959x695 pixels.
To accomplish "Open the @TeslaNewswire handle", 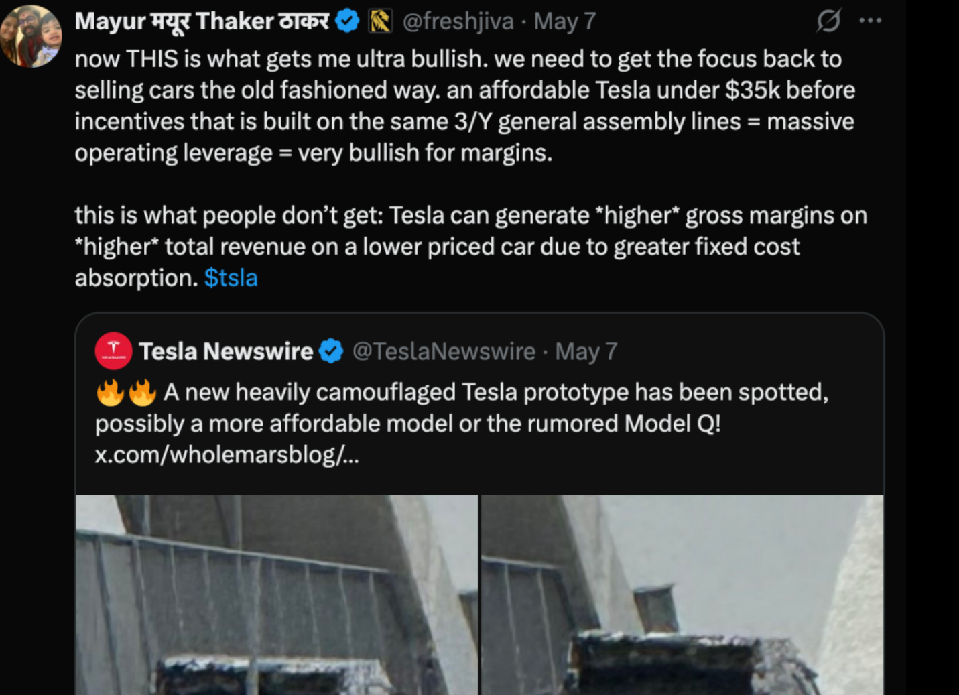I will point(444,351).
